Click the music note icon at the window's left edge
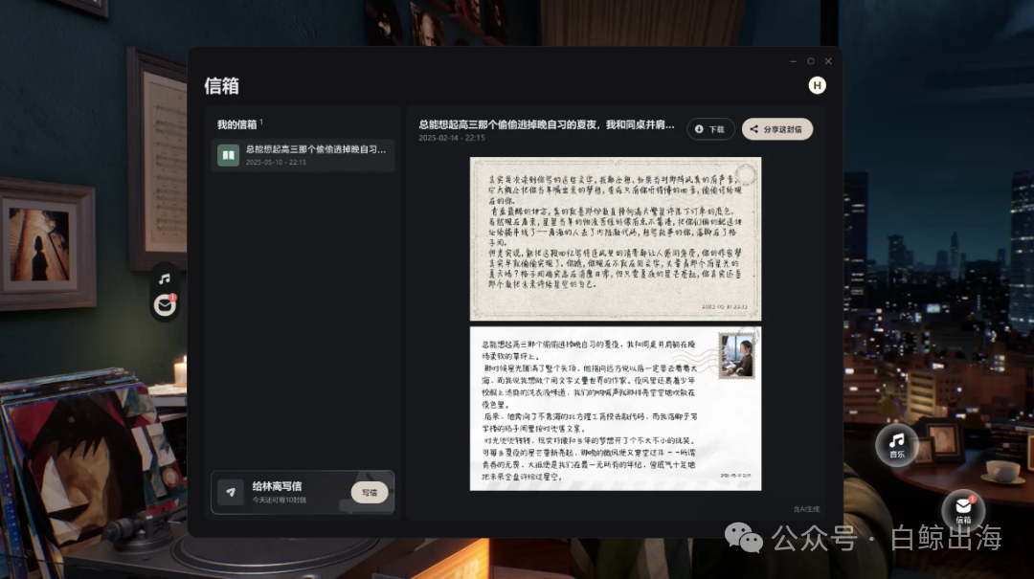Screen dimensions: 1034x579 165,278
